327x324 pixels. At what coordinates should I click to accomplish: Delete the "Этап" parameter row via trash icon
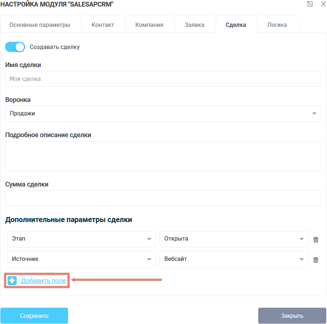[315, 239]
